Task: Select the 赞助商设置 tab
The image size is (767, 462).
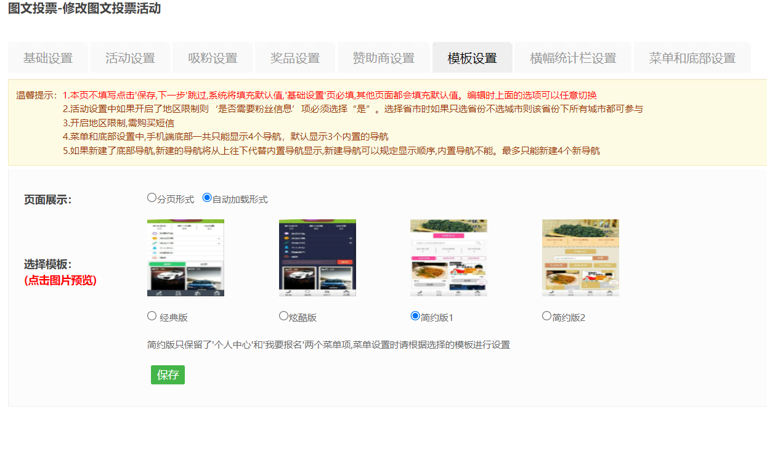Action: [384, 58]
